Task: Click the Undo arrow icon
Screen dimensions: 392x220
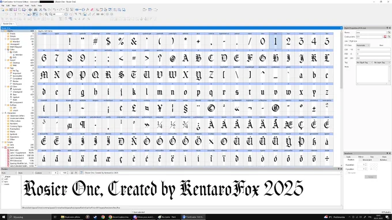Action: click(54, 10)
